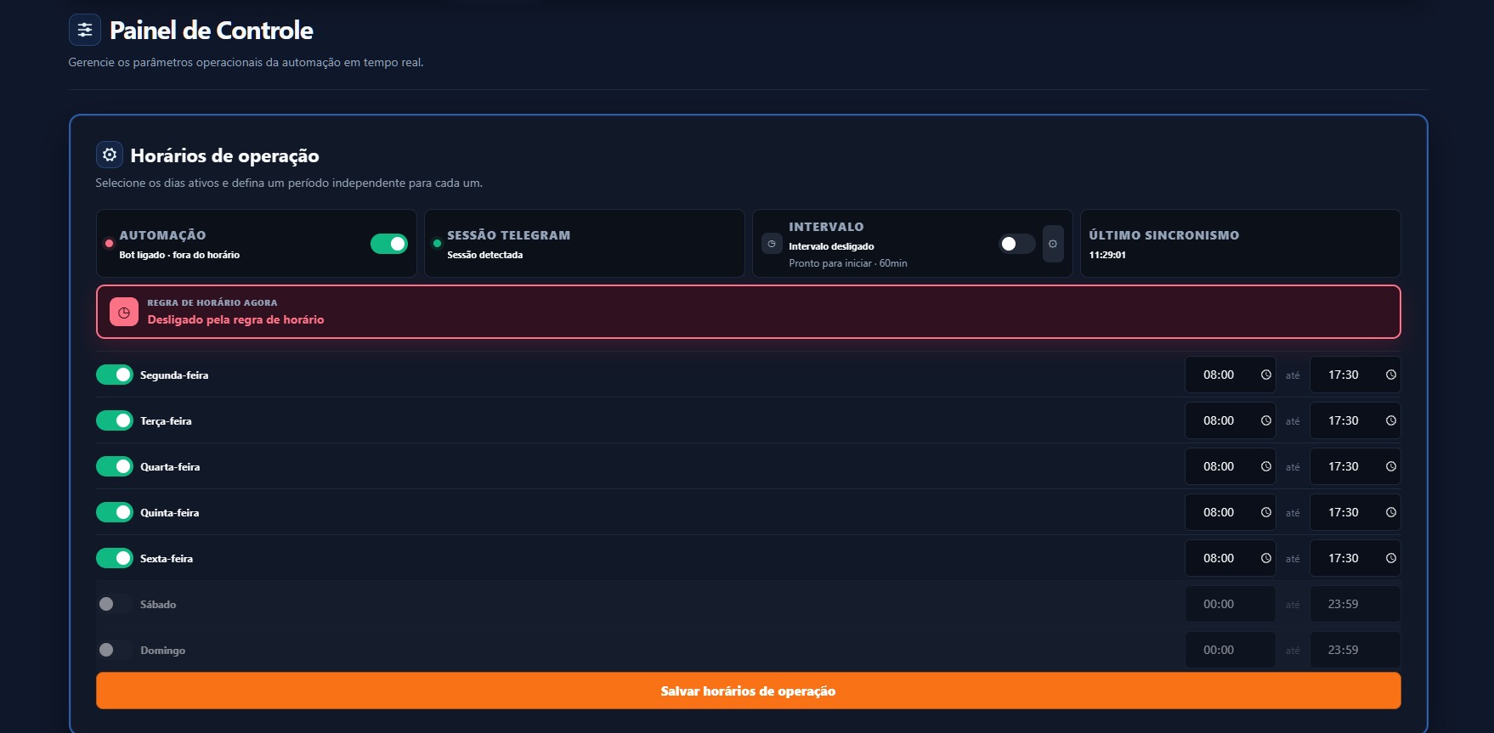Click Domingo end time 23:59 field

click(x=1355, y=650)
